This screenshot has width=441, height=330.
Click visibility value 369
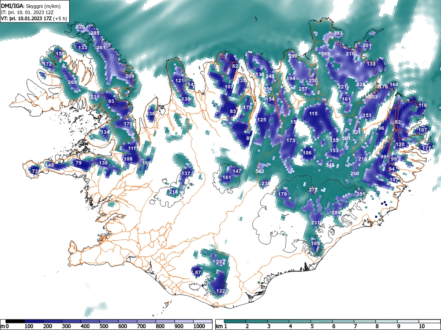click(x=325, y=54)
